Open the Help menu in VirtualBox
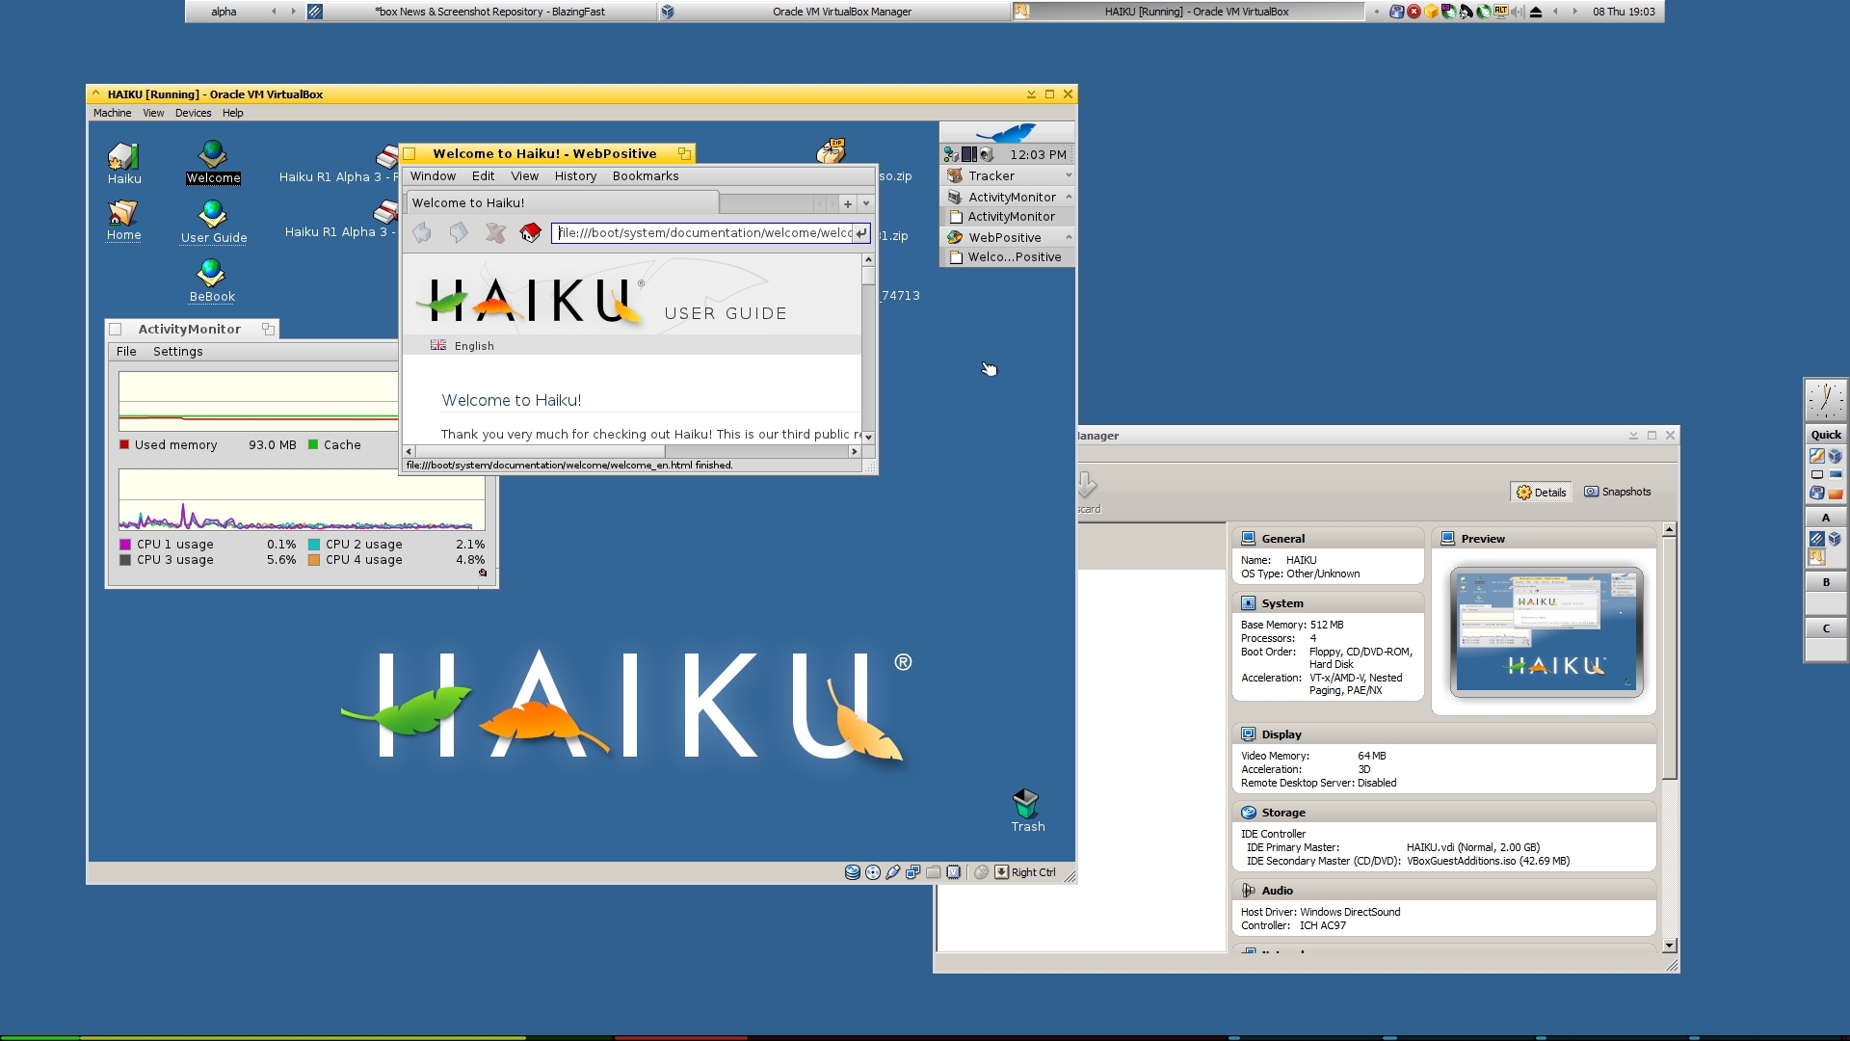Image resolution: width=1850 pixels, height=1041 pixels. 232,113
